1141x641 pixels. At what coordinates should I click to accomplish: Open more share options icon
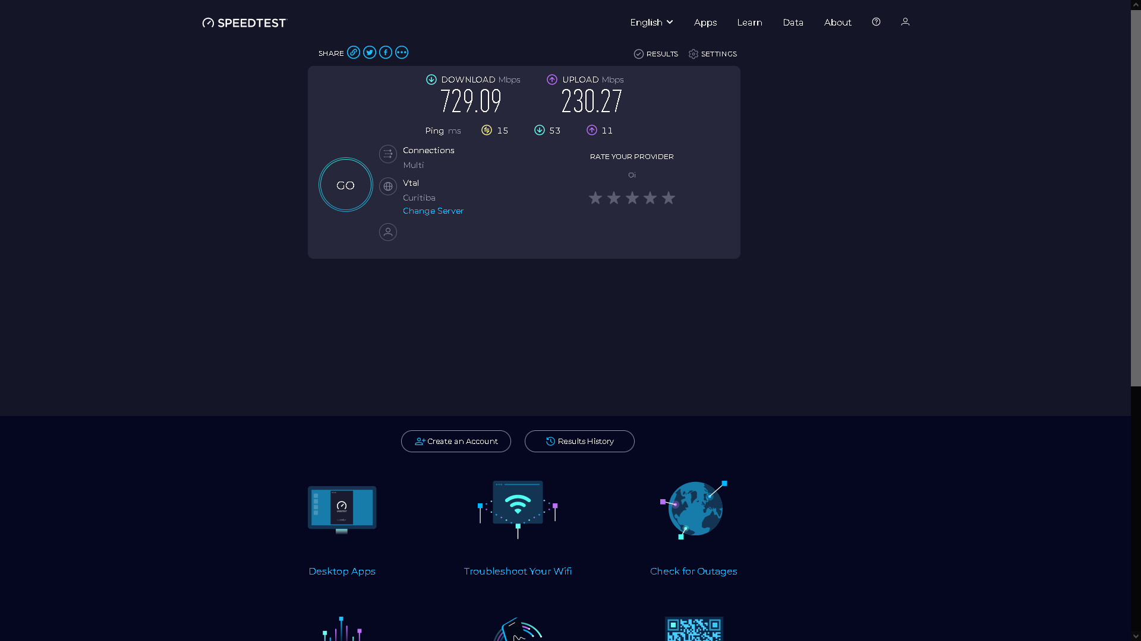coord(402,52)
